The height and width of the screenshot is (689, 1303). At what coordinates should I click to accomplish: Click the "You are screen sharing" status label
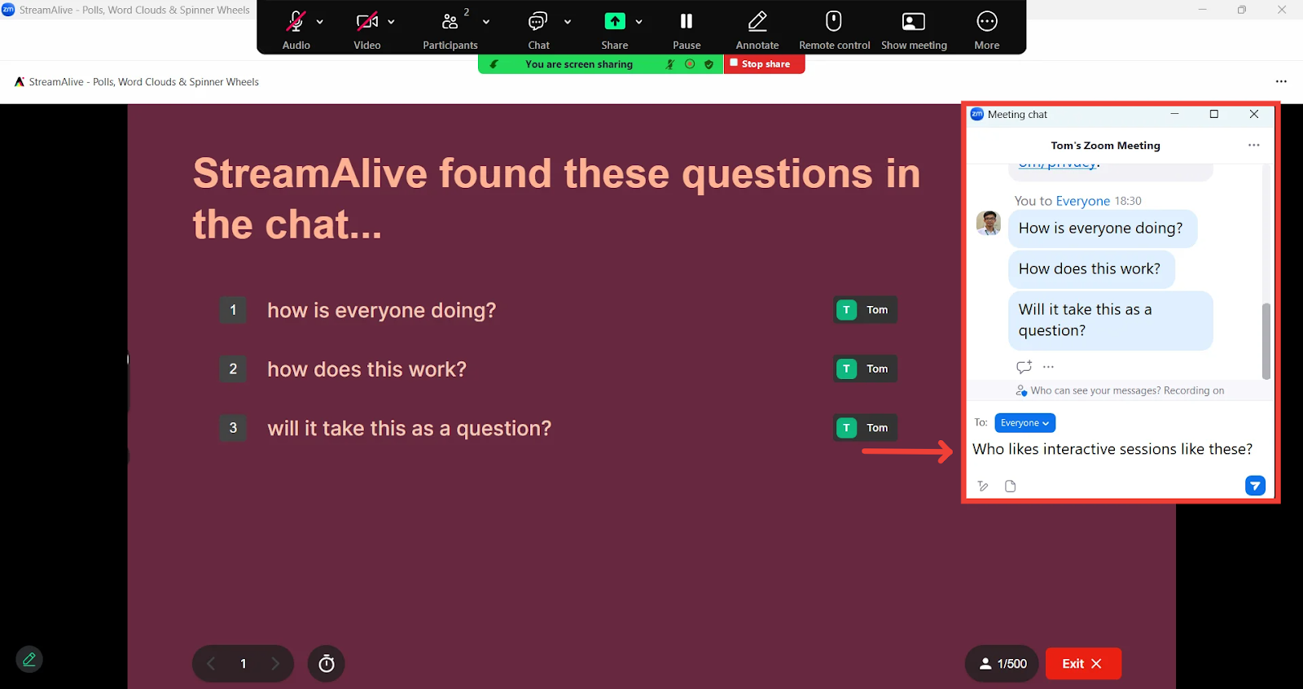pos(579,64)
